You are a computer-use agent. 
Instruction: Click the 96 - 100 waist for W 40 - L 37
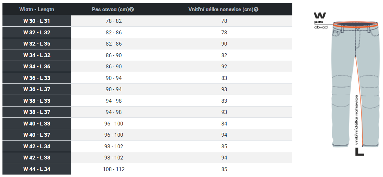[x=114, y=135]
